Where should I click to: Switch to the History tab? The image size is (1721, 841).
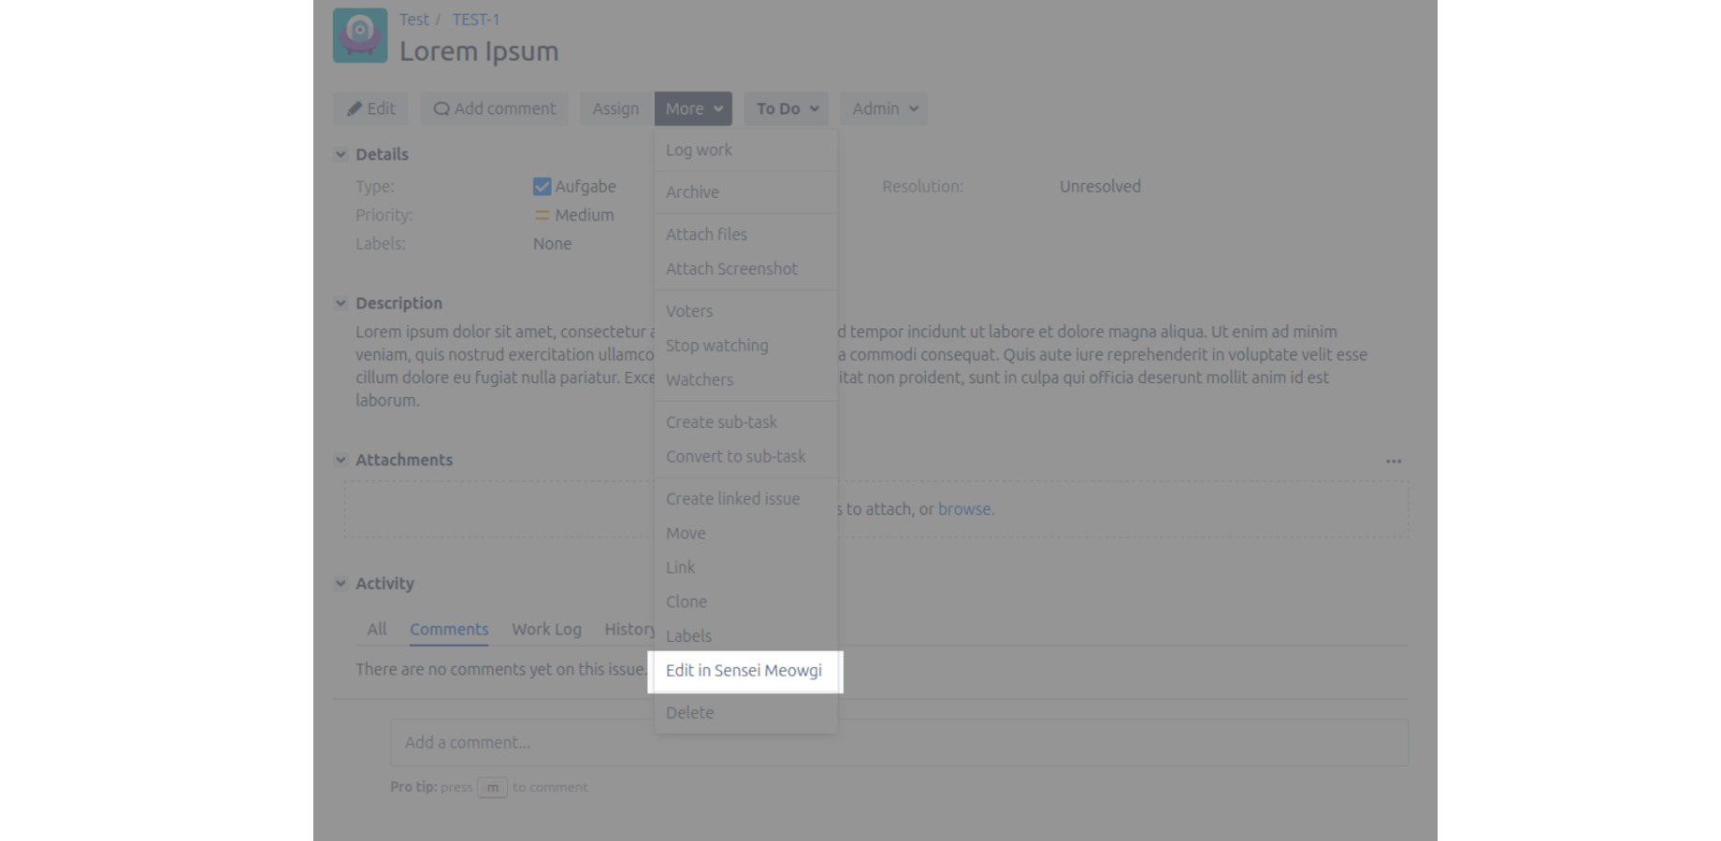coord(629,629)
